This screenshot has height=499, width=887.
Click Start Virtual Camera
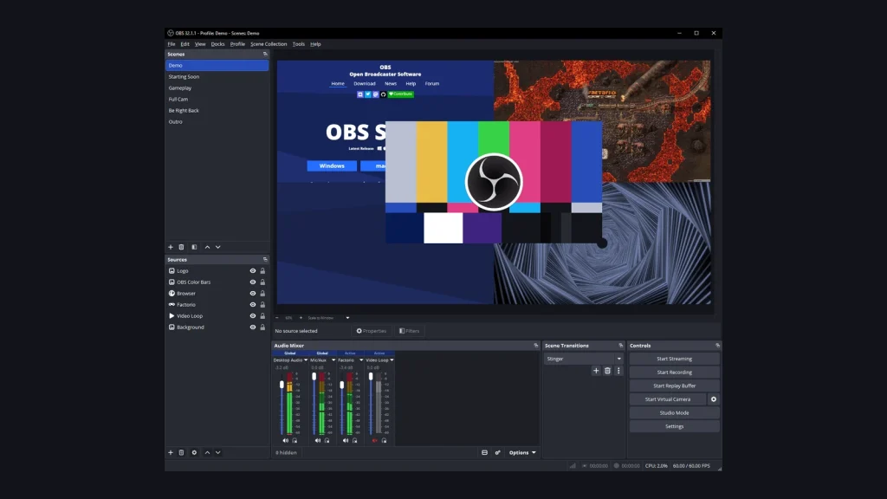[x=668, y=399]
